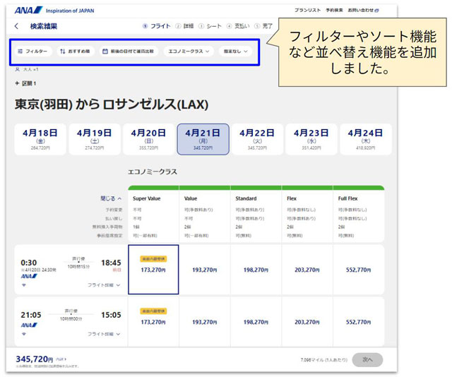Open the エコノミークラス cabin dropdown
452x377 pixels.
click(x=189, y=52)
